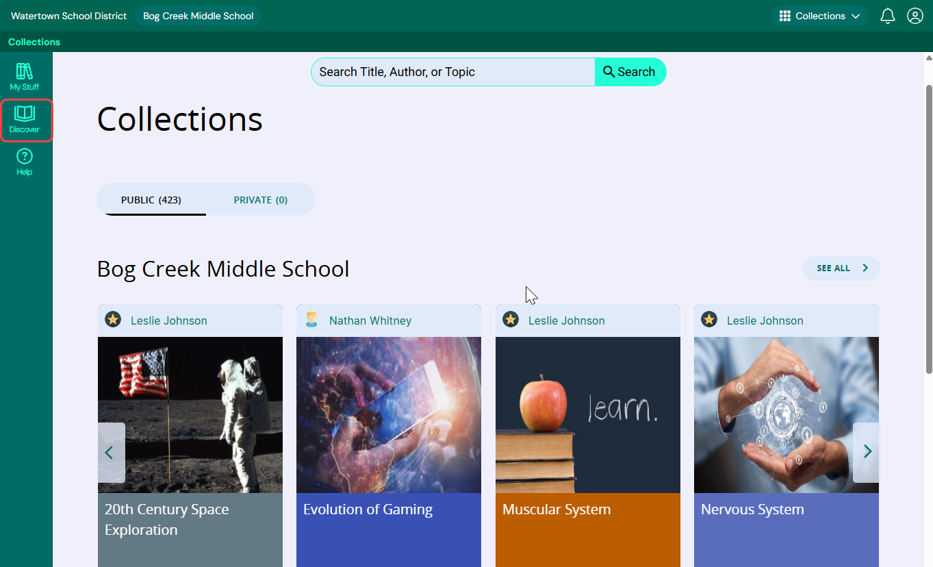This screenshot has width=933, height=567.
Task: Click the Help question mark icon
Action: click(x=25, y=157)
